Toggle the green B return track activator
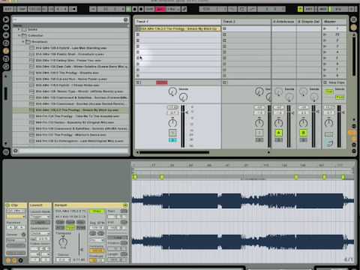 304,133
